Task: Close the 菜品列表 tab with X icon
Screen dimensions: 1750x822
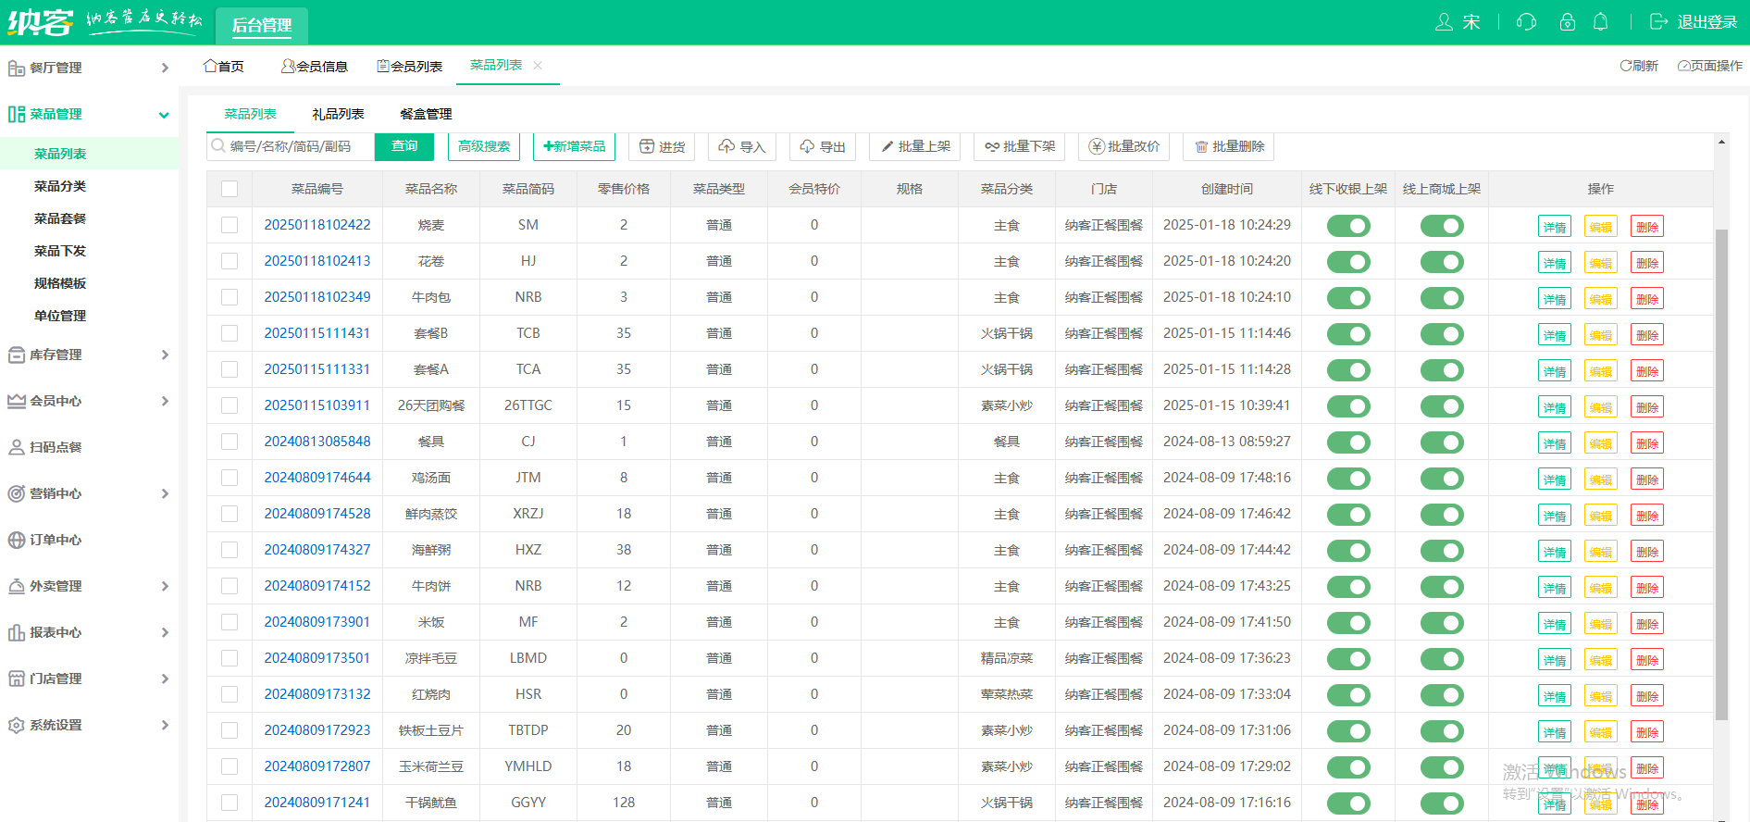Action: click(x=538, y=66)
